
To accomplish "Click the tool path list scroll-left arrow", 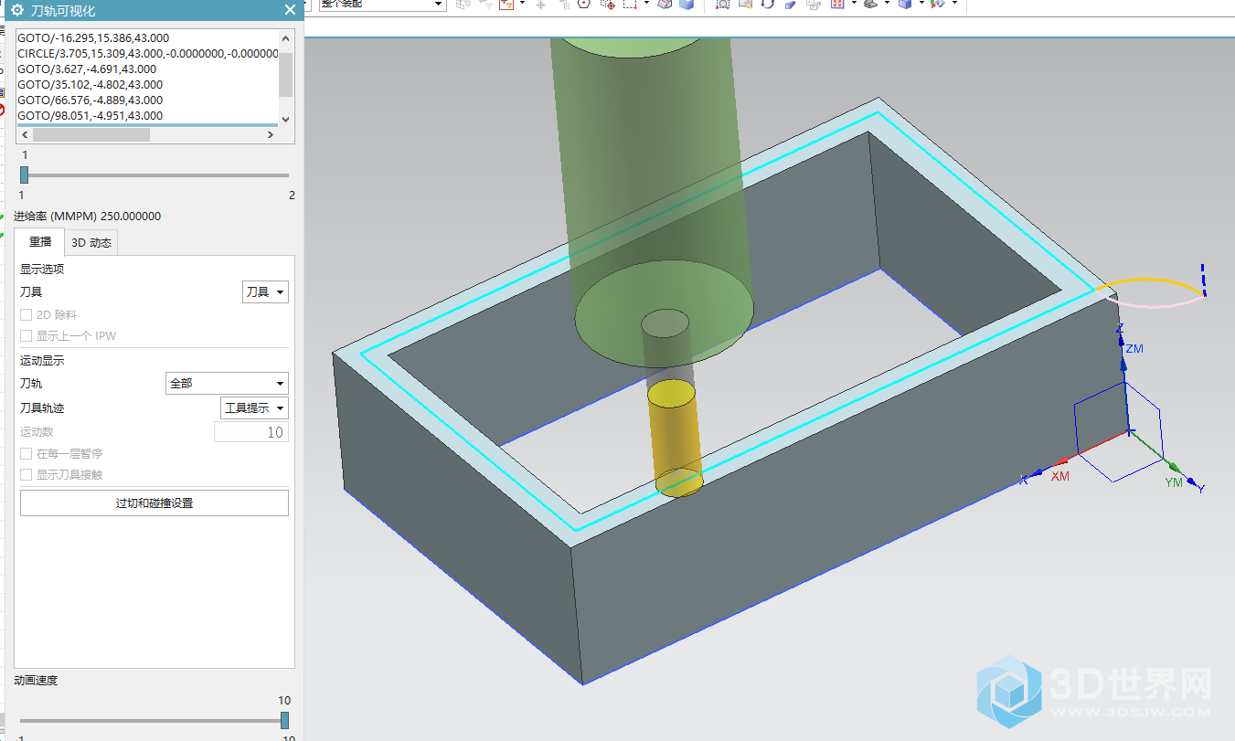I will tap(26, 134).
